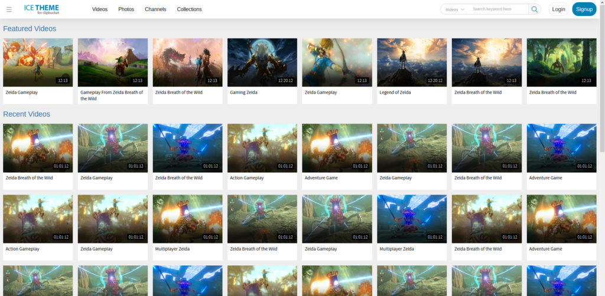Open the Legend of Zelda video thumbnail
The width and height of the screenshot is (605, 296).
[x=412, y=63]
